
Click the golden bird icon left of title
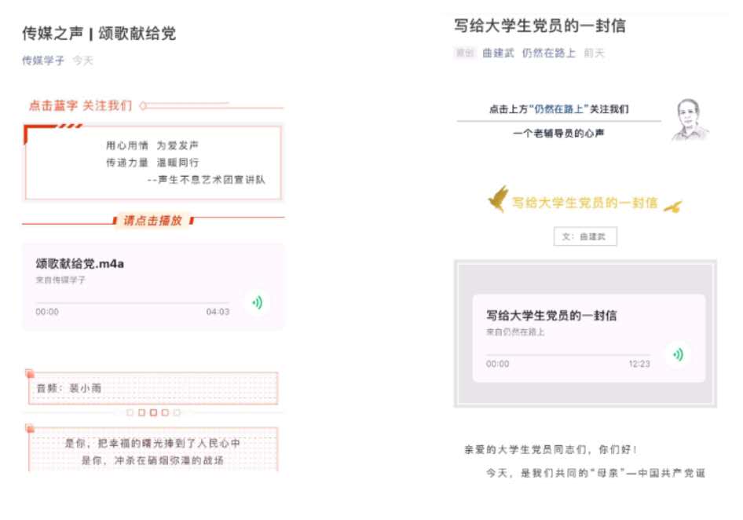tap(498, 199)
